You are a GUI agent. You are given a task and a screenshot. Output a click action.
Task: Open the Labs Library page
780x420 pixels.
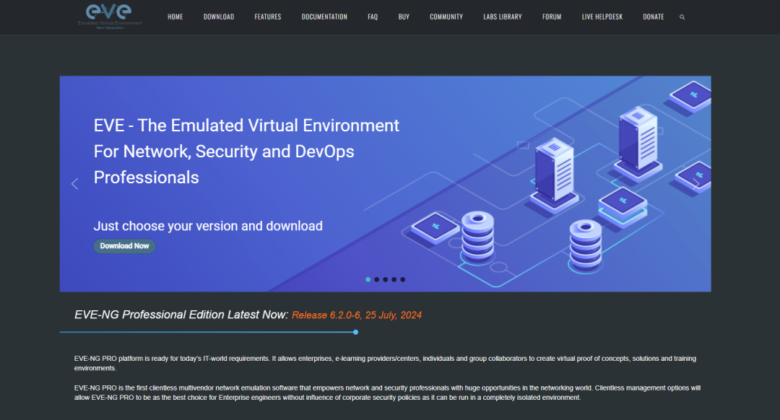point(503,17)
